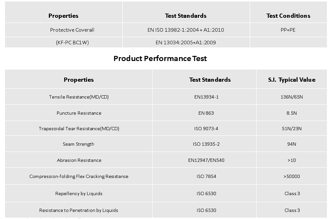Click 'Compression-folding Flex Cracking Resistance' cell

pos(79,177)
